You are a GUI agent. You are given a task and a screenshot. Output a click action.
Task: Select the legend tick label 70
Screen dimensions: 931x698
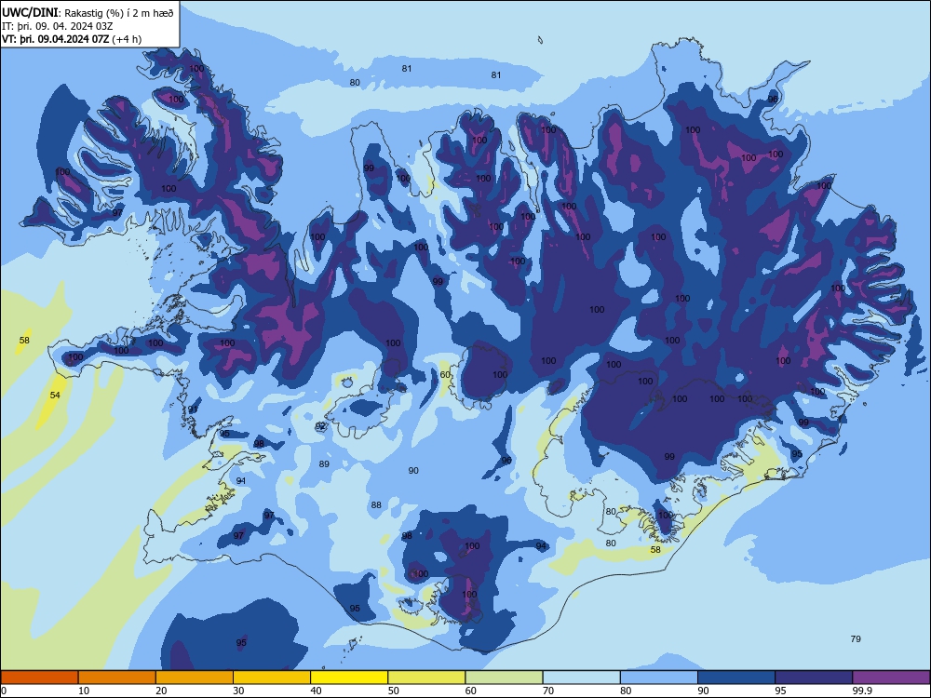click(548, 691)
